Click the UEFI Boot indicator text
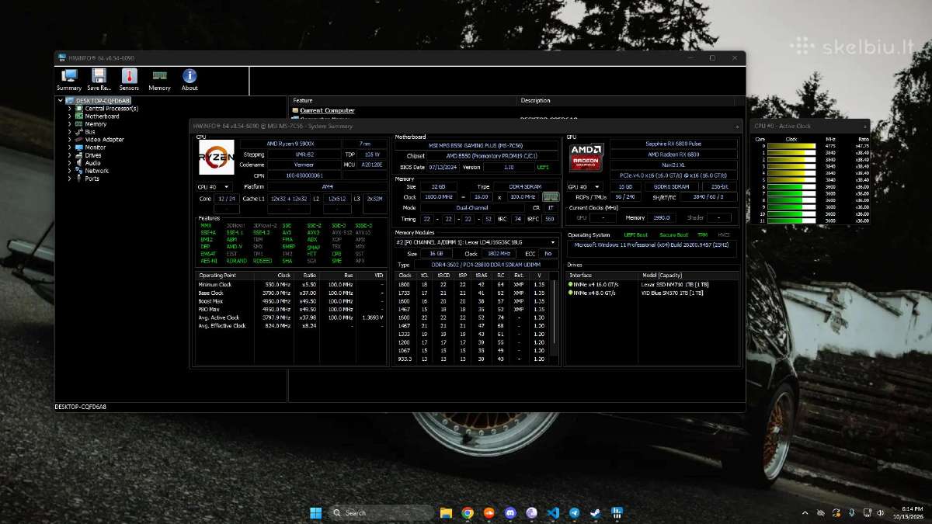Image resolution: width=932 pixels, height=524 pixels. [x=636, y=234]
